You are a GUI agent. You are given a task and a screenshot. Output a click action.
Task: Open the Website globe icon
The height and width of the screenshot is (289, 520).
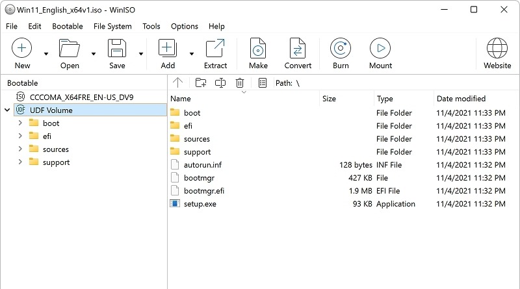[497, 49]
